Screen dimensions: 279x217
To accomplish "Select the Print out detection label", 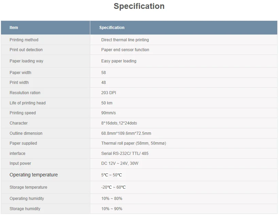I will [26, 50].
